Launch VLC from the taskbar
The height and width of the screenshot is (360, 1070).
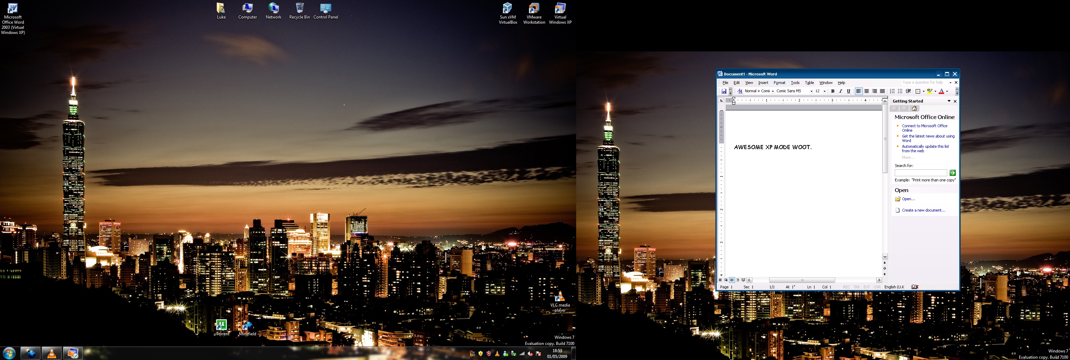point(51,353)
